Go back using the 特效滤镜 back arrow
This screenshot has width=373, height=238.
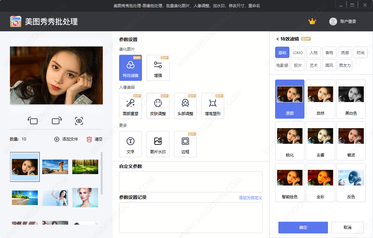(277, 39)
